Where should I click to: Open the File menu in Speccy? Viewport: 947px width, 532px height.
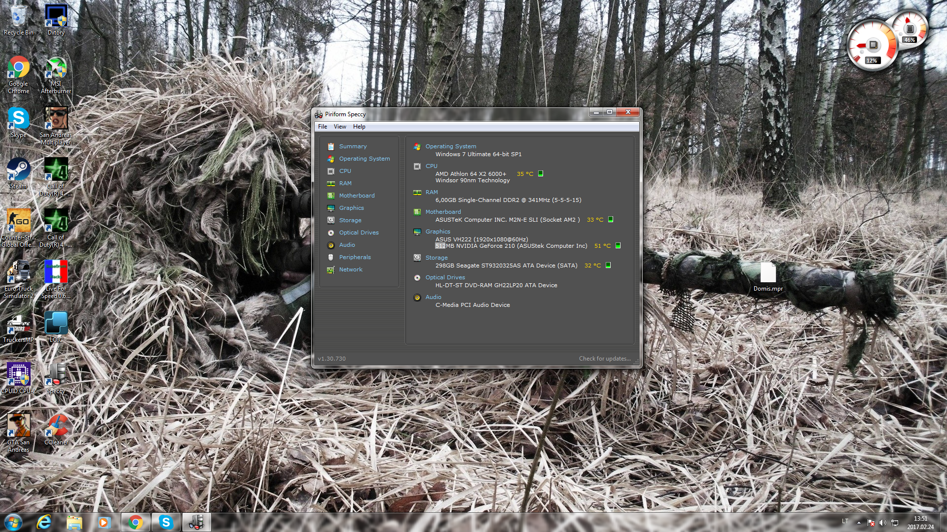click(323, 127)
